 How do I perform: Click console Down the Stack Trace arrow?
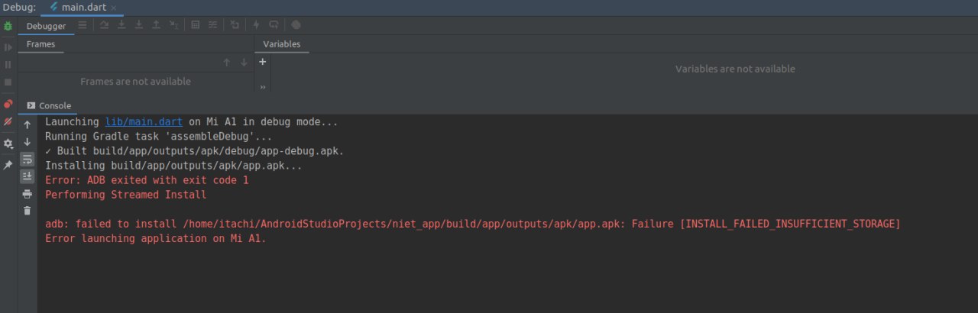tap(28, 142)
